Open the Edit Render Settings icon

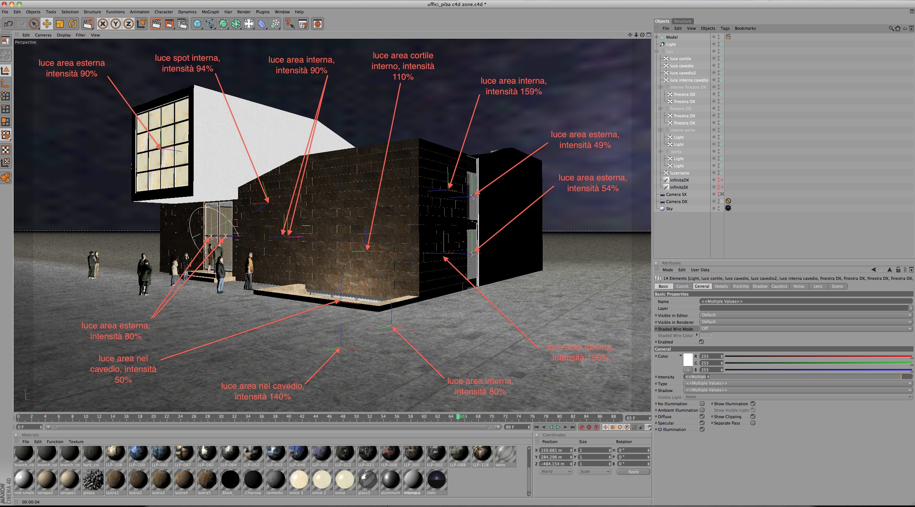tap(182, 24)
